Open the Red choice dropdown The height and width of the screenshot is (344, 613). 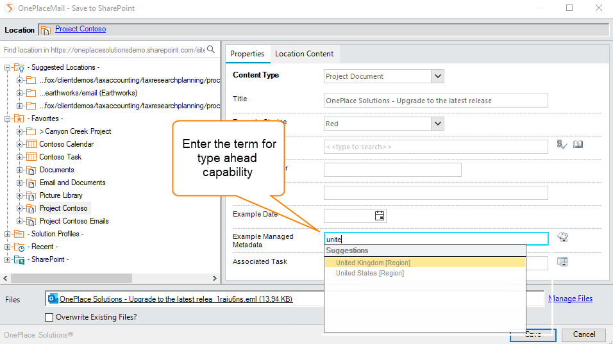(x=438, y=124)
